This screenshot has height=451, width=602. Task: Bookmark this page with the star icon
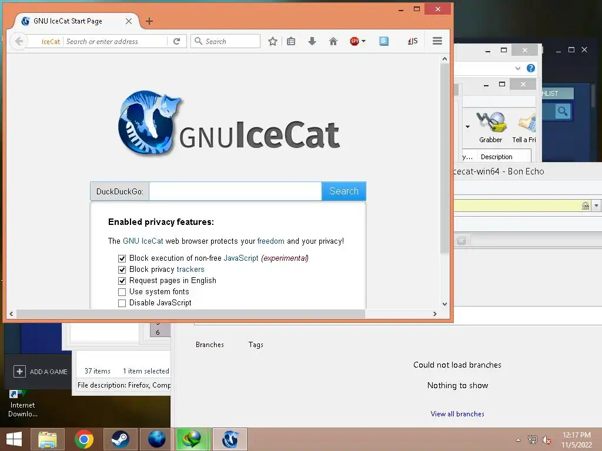point(273,41)
